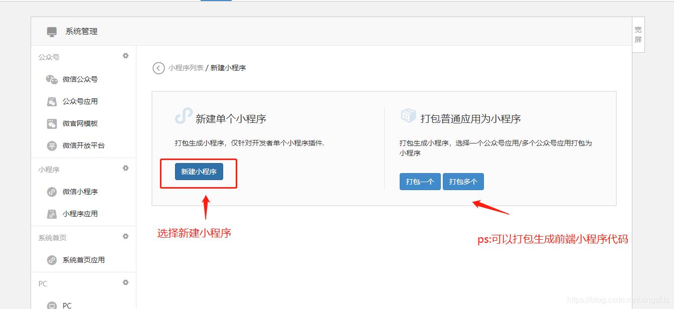Viewport: 674px width, 309px height.
Task: Open 微信小程序 in sidebar
Action: pos(80,192)
